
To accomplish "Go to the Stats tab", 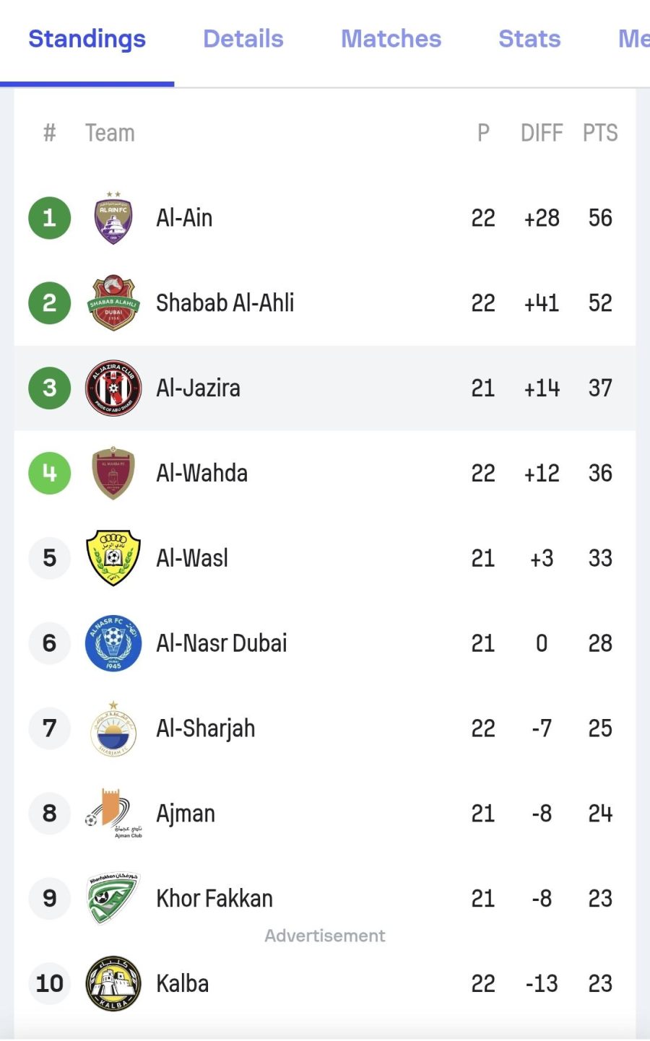I will pyautogui.click(x=529, y=39).
